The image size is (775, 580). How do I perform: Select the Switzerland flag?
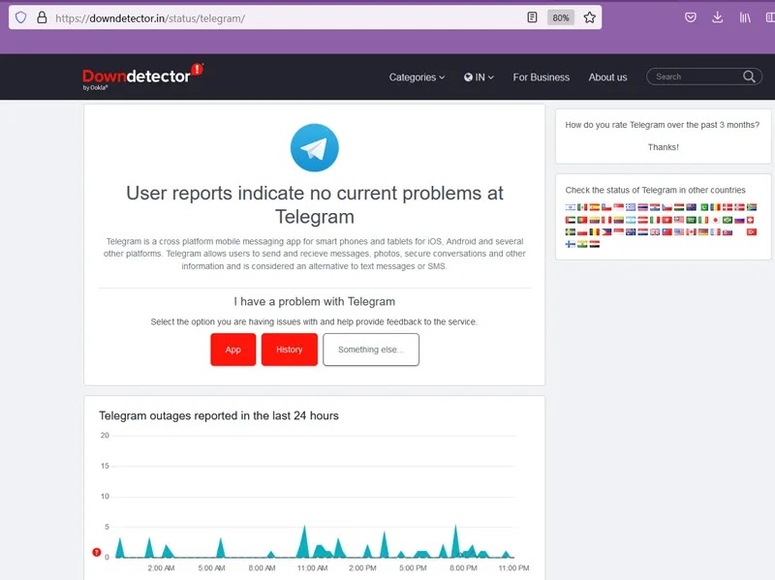pos(750,220)
